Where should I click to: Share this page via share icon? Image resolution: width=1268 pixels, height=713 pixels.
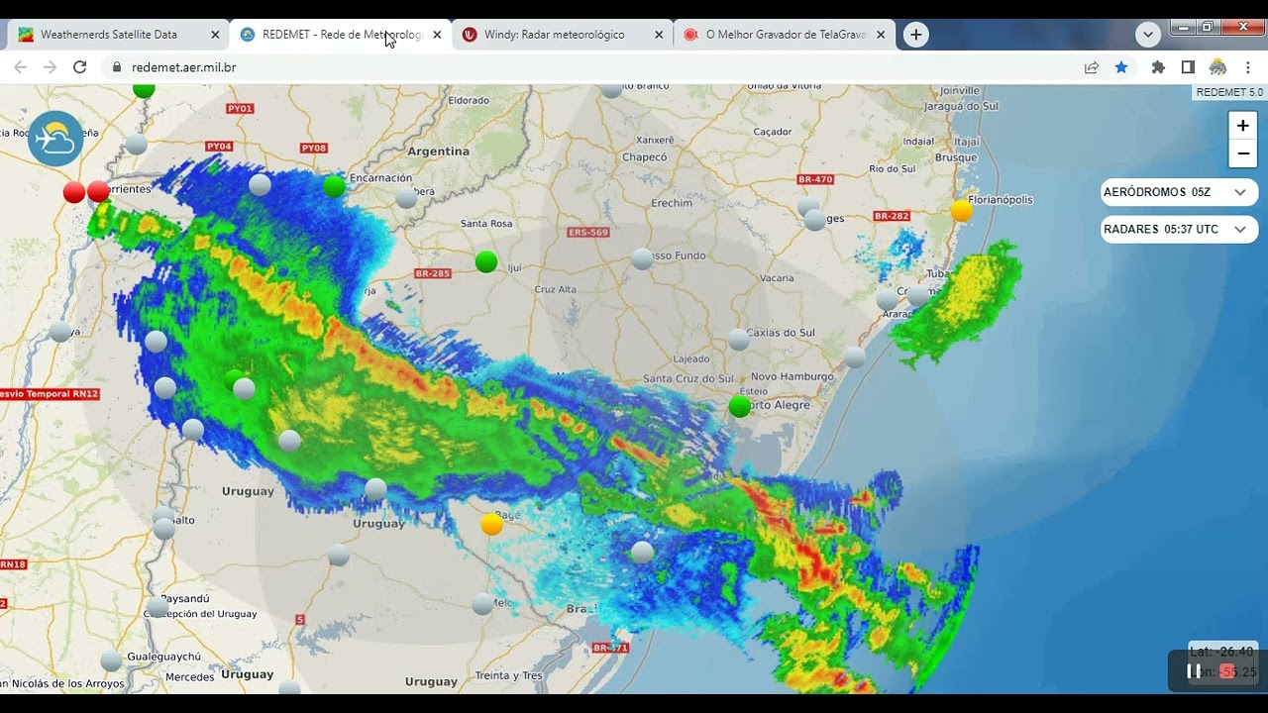point(1092,67)
